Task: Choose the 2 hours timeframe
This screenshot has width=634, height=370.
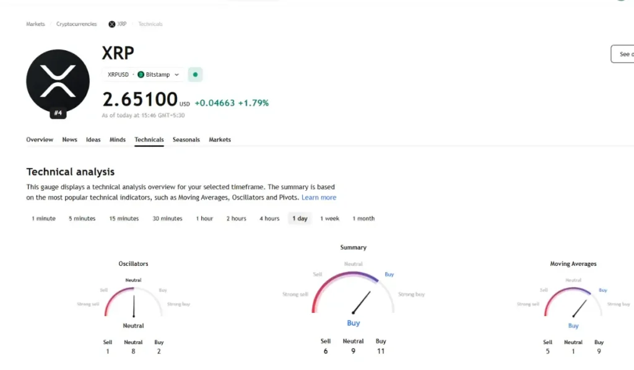Action: [236, 219]
